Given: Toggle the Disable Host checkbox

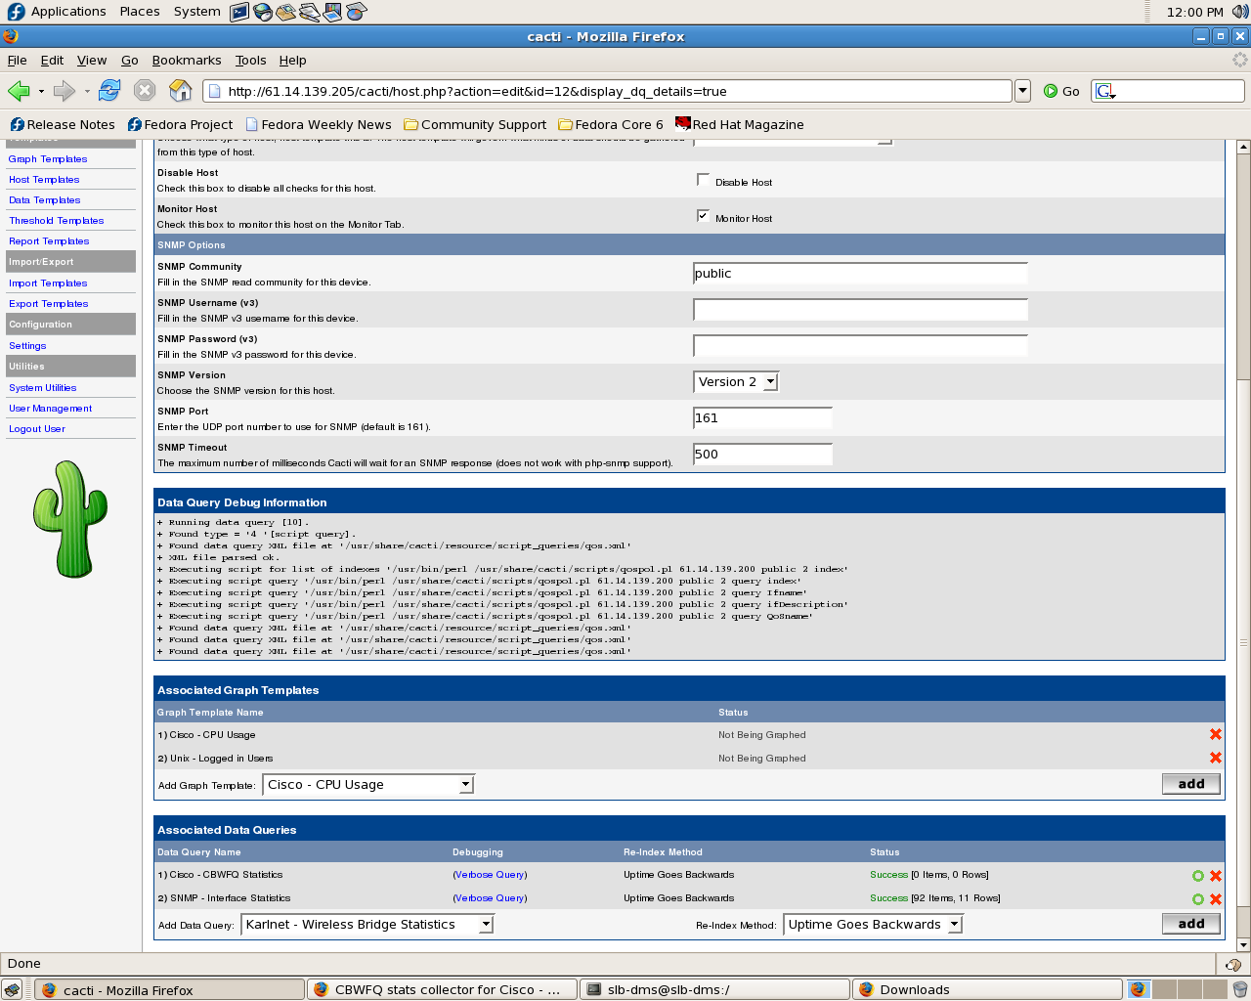Looking at the screenshot, I should [703, 180].
